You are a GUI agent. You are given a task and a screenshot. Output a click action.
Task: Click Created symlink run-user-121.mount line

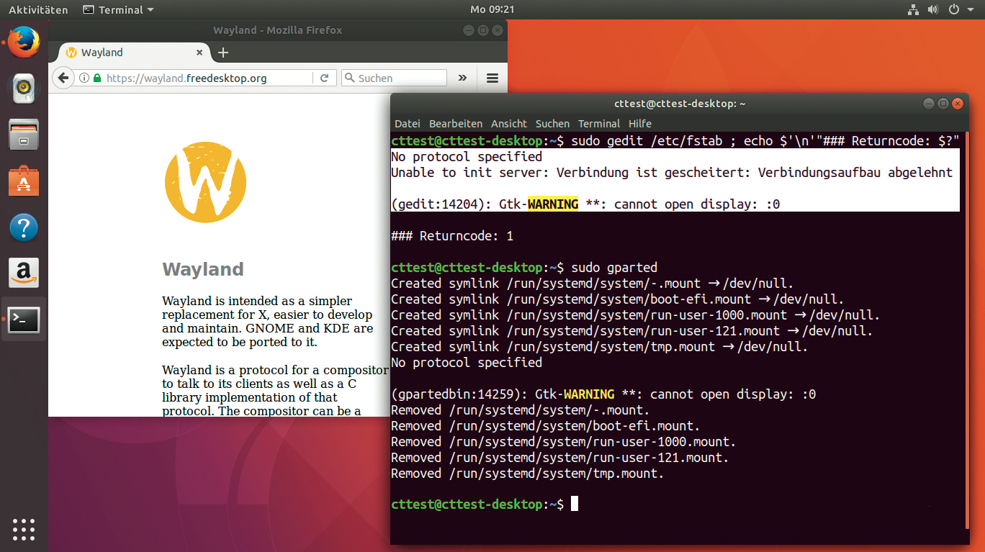(632, 331)
